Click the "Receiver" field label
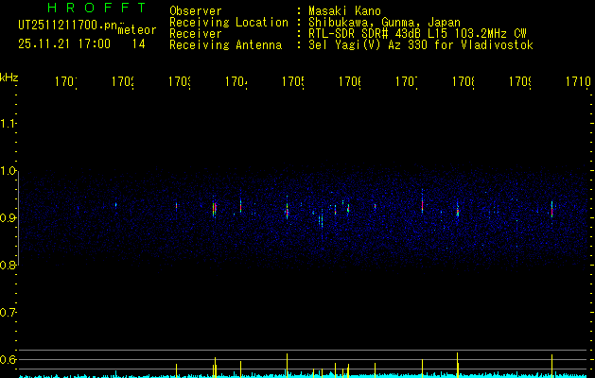Image resolution: width=595 pixels, height=378 pixels. [196, 34]
